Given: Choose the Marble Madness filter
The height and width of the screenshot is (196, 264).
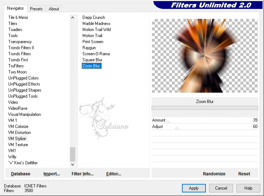Looking at the screenshot, I should [96, 24].
